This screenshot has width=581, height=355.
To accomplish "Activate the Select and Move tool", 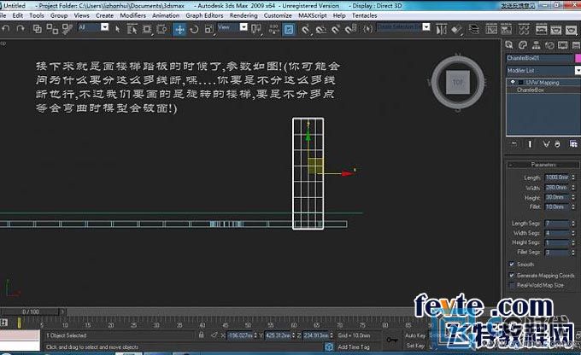I will pos(179,29).
